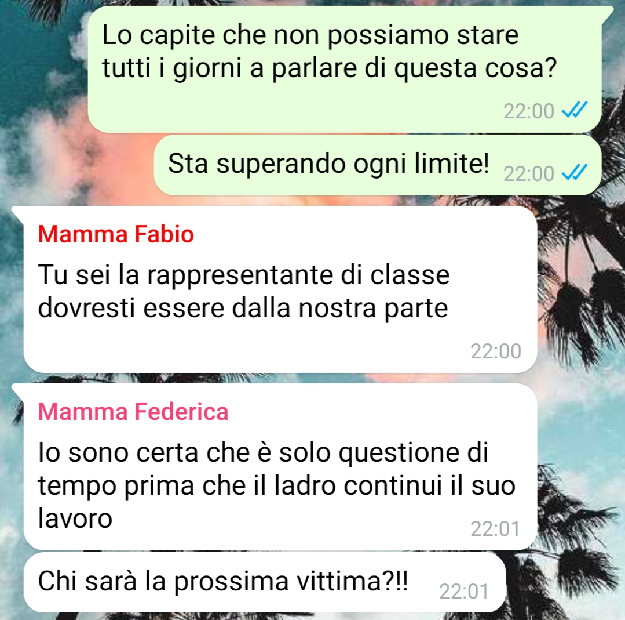Tap the 'Mamma Fabio' sender name
Screen dimensions: 625x620
point(116,234)
